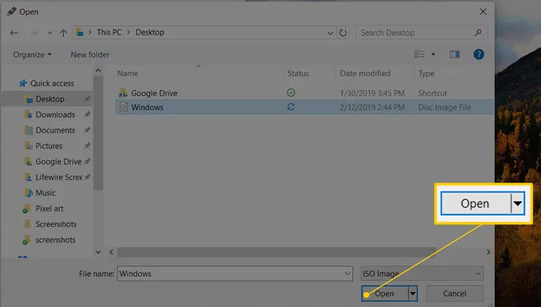Screen dimensions: 541x307
Task: Click the Cancel button
Action: [x=455, y=294]
